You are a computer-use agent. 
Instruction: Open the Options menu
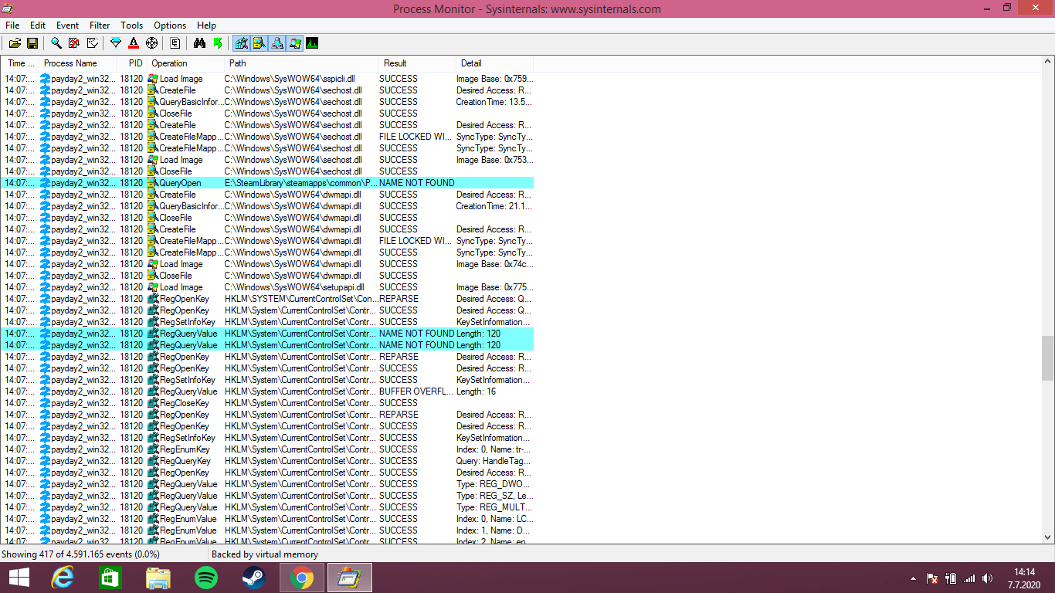[x=170, y=25]
